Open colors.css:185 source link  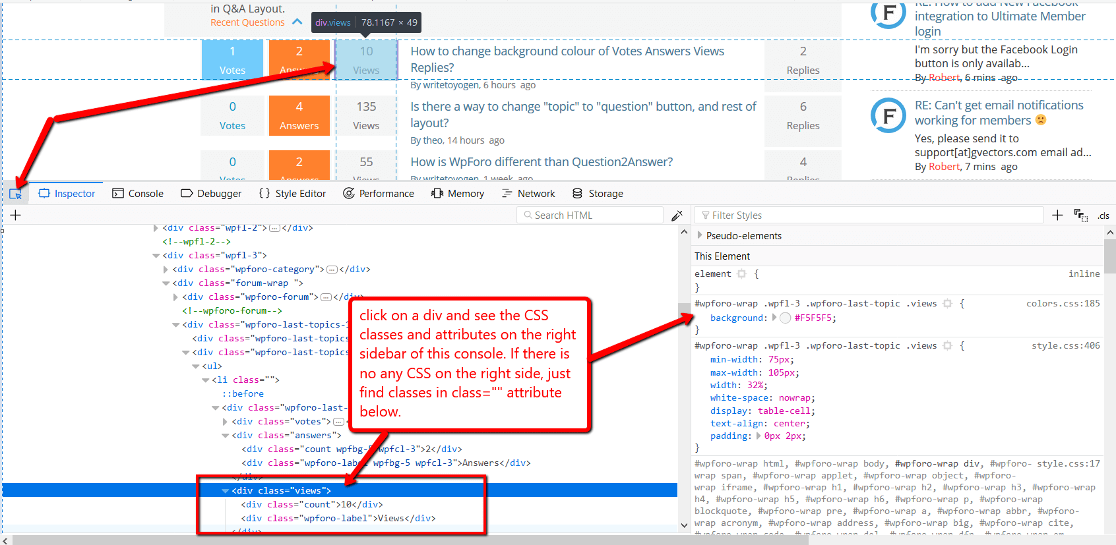pos(1063,304)
